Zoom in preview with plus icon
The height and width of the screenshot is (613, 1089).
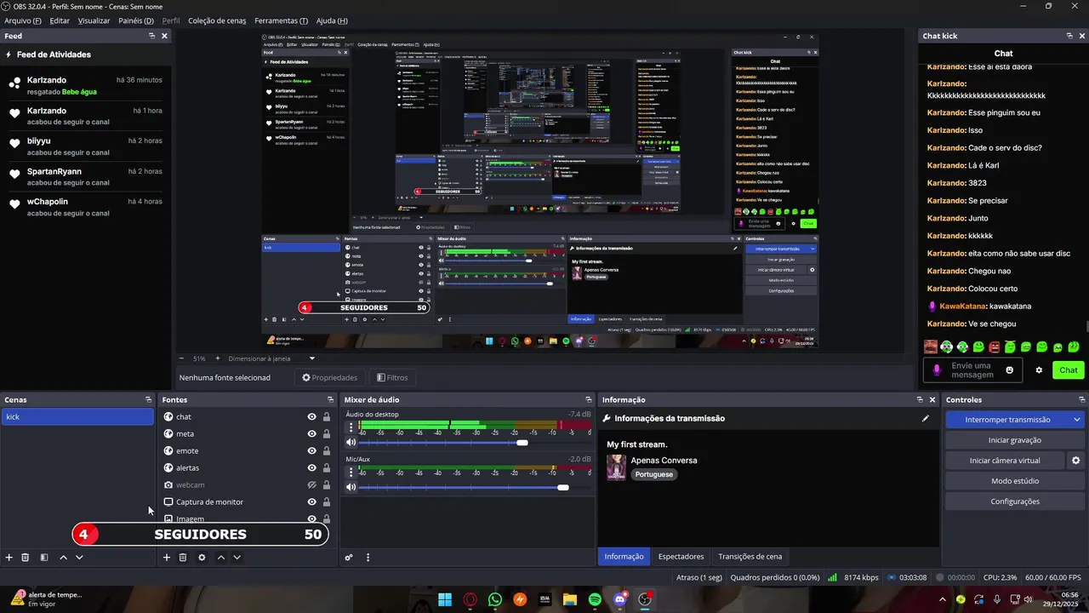[x=218, y=358]
